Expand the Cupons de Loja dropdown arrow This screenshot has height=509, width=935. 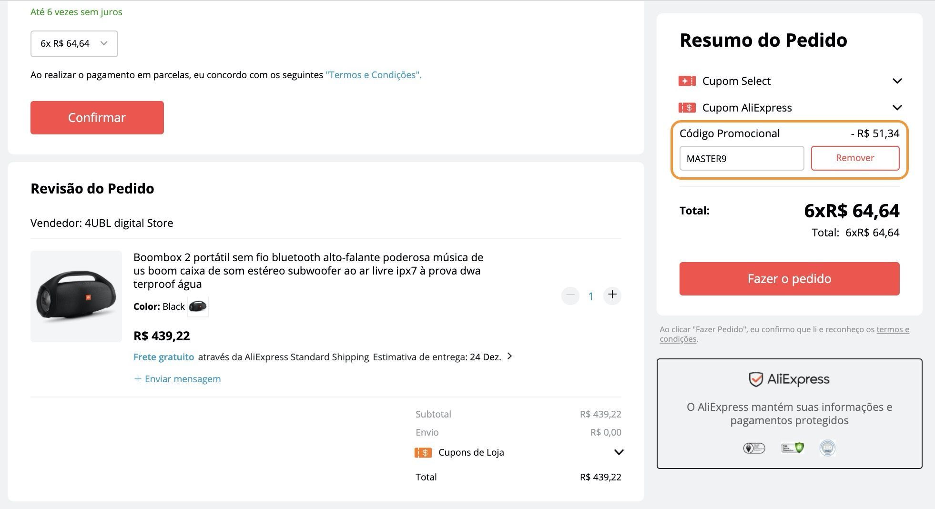(619, 452)
